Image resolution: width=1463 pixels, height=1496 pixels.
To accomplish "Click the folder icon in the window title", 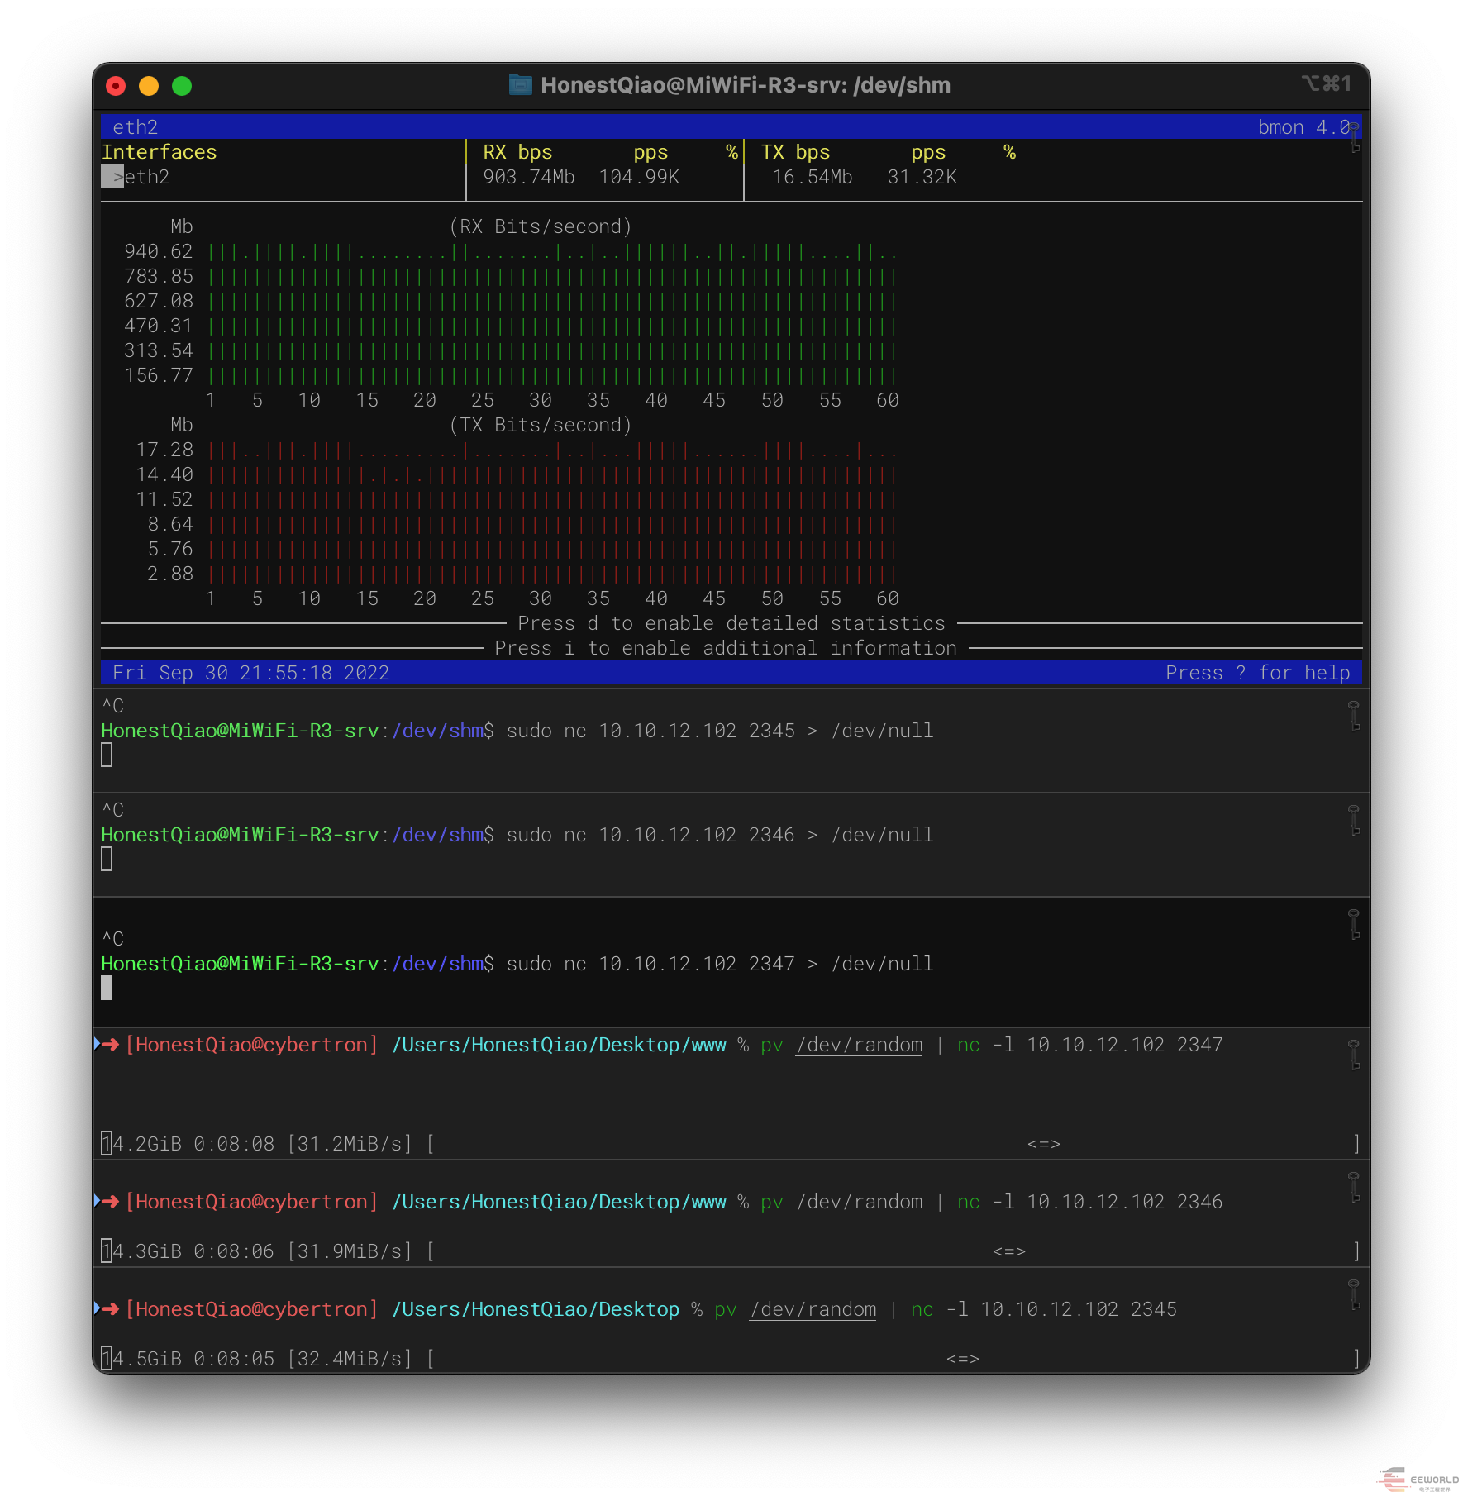I will [520, 85].
